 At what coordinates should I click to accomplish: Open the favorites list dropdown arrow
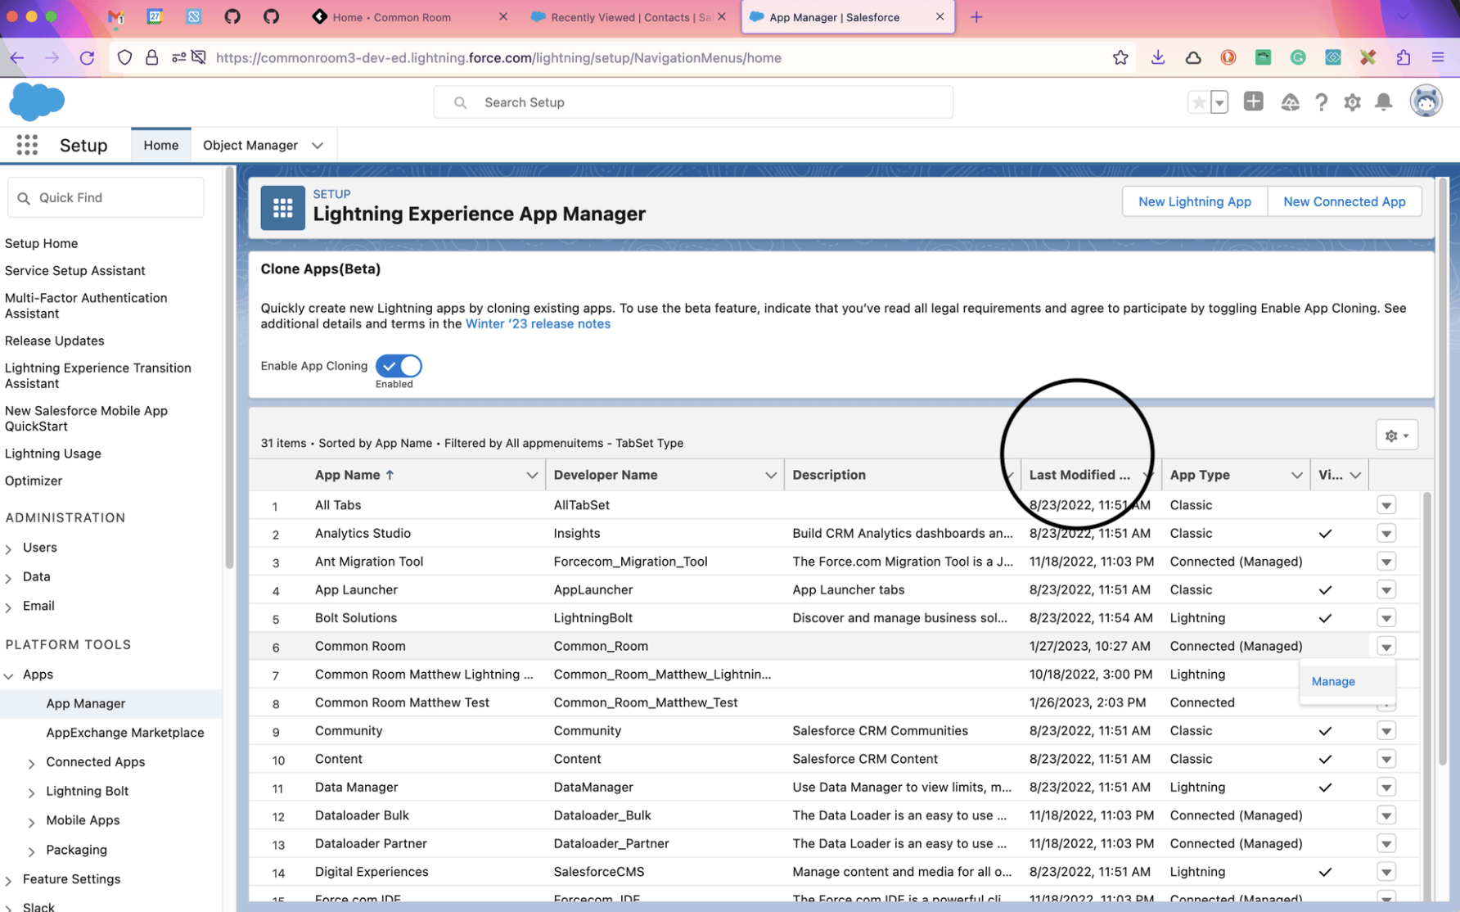(1219, 102)
